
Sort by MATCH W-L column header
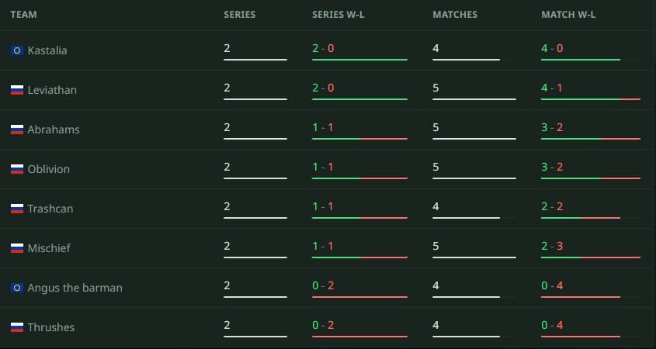click(x=568, y=15)
